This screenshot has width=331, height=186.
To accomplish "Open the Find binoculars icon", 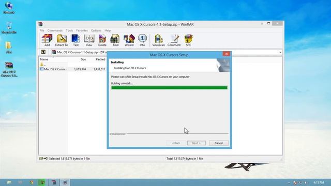I will [115, 40].
